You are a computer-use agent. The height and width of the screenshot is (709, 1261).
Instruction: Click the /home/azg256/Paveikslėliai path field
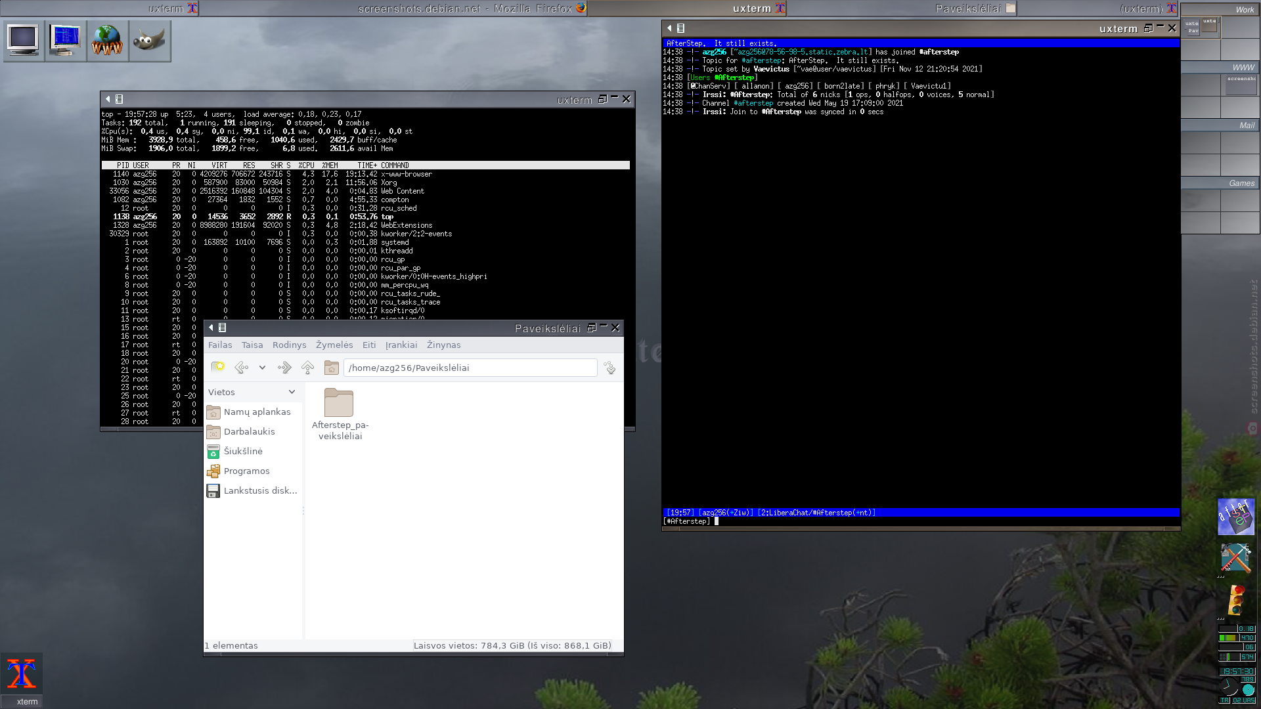(470, 368)
